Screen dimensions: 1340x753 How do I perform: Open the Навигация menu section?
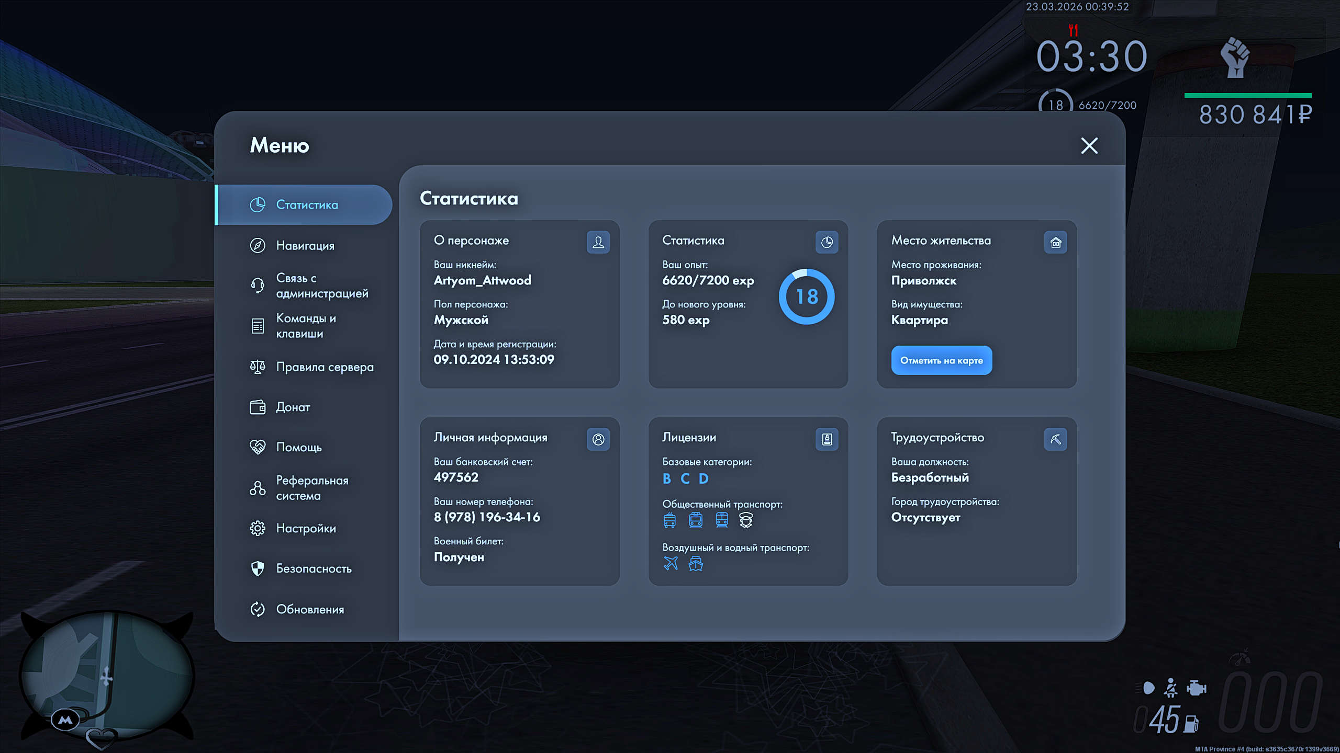click(305, 245)
